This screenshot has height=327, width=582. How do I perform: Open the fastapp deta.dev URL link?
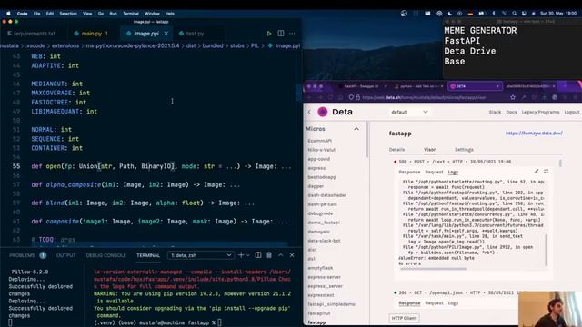(x=534, y=133)
